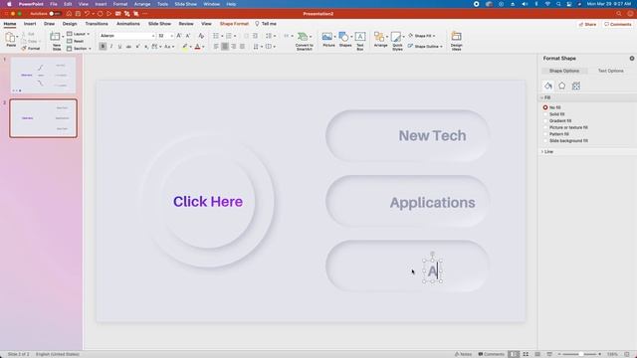Screen dimensions: 637x358
Task: Open the Shapes gallery
Action: (345, 40)
